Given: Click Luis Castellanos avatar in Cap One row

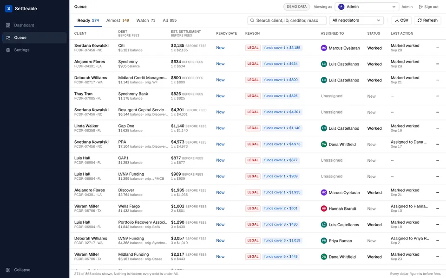Looking at the screenshot, I should click(x=324, y=128).
